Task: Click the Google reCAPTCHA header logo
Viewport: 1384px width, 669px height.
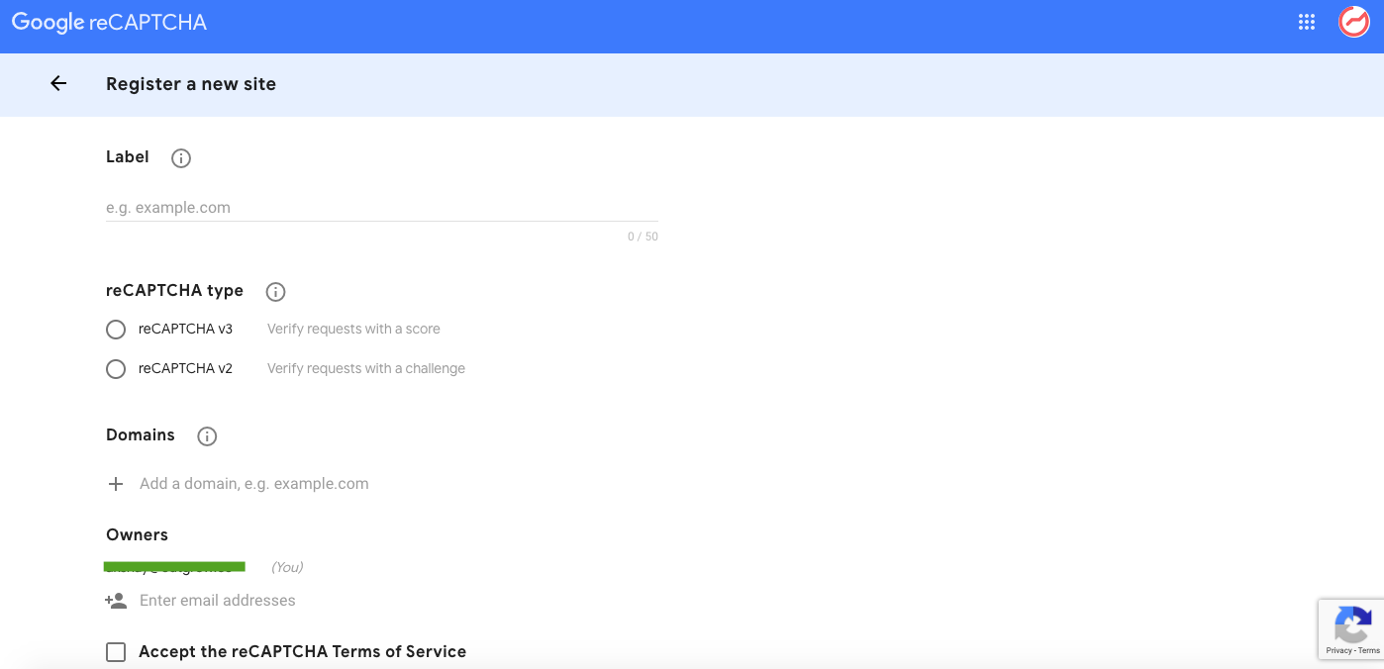Action: 109,23
